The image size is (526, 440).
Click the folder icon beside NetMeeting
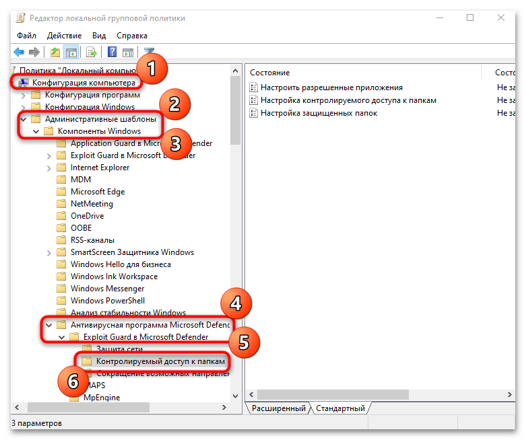(61, 203)
